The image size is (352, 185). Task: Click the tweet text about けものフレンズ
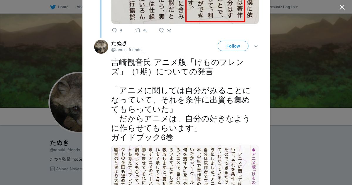click(181, 100)
